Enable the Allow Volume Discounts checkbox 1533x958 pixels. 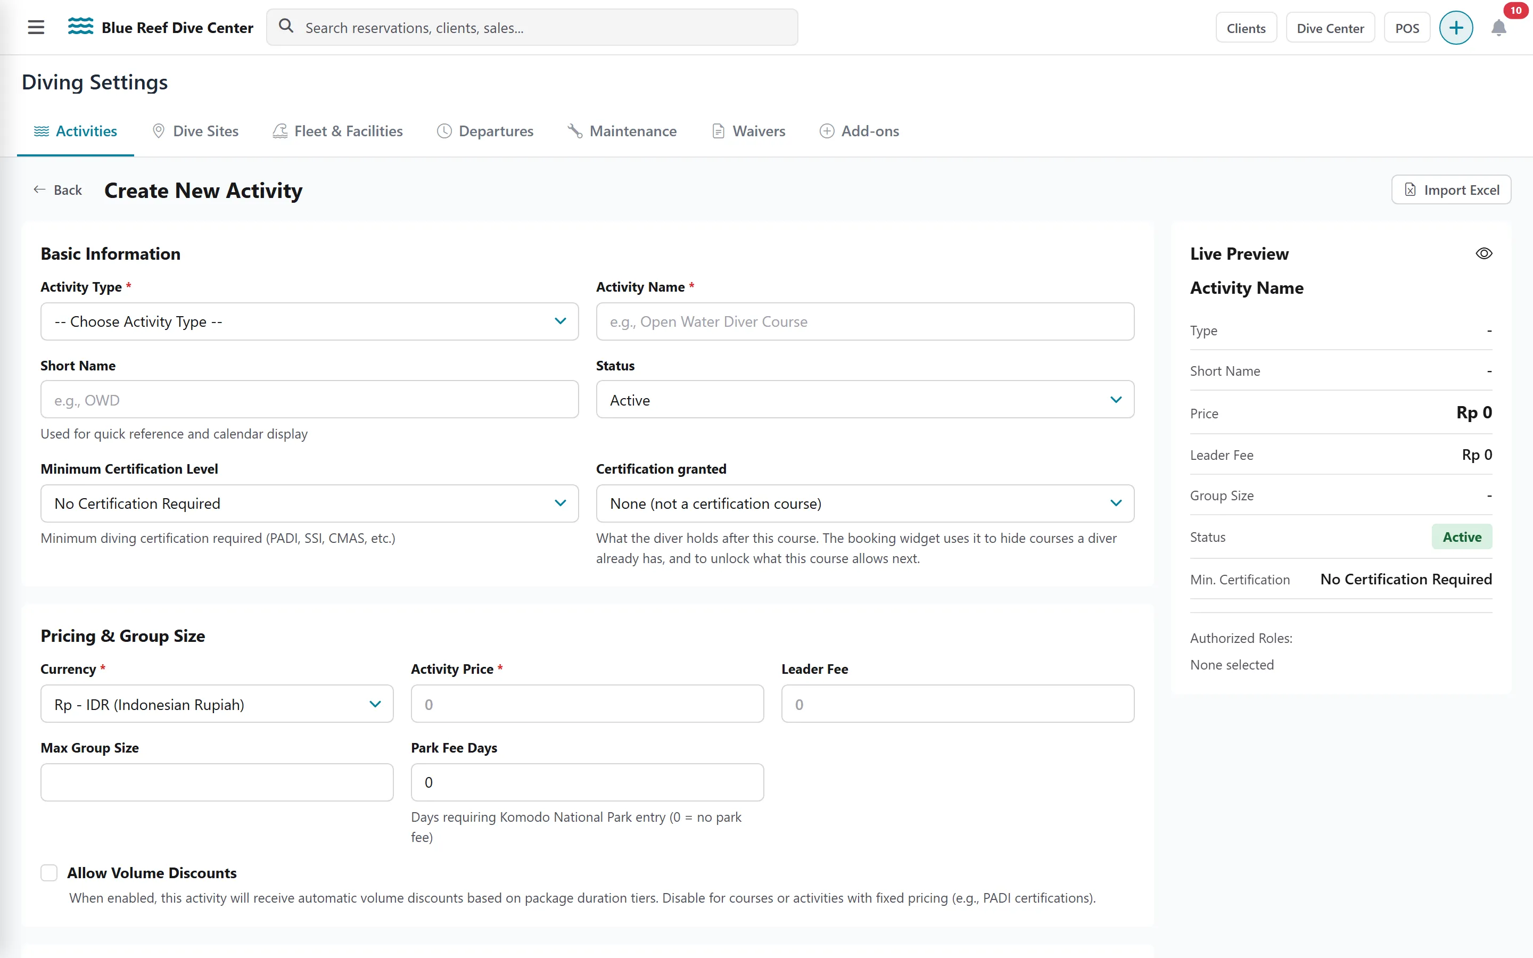(50, 872)
